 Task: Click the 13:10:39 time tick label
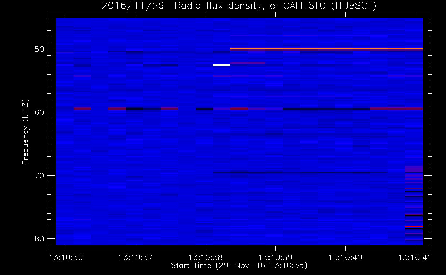[x=275, y=258]
